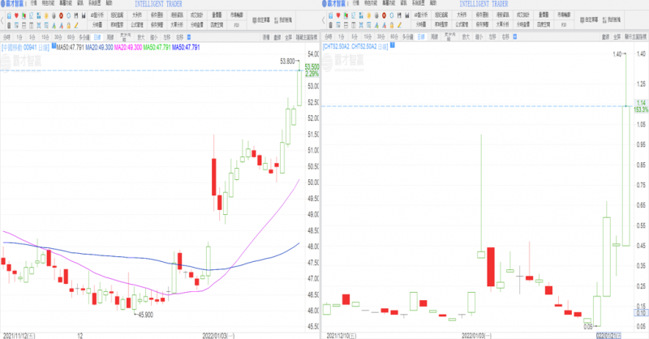Toggle 隱藏主圖指標 in the 00941 chart window

click(305, 36)
